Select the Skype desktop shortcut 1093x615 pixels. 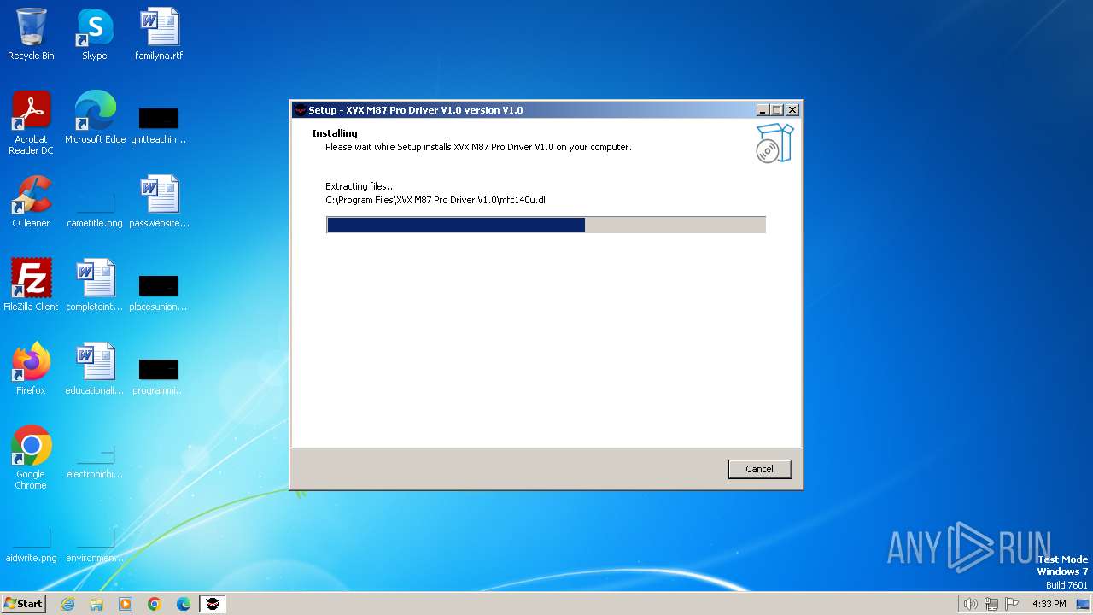(95, 34)
